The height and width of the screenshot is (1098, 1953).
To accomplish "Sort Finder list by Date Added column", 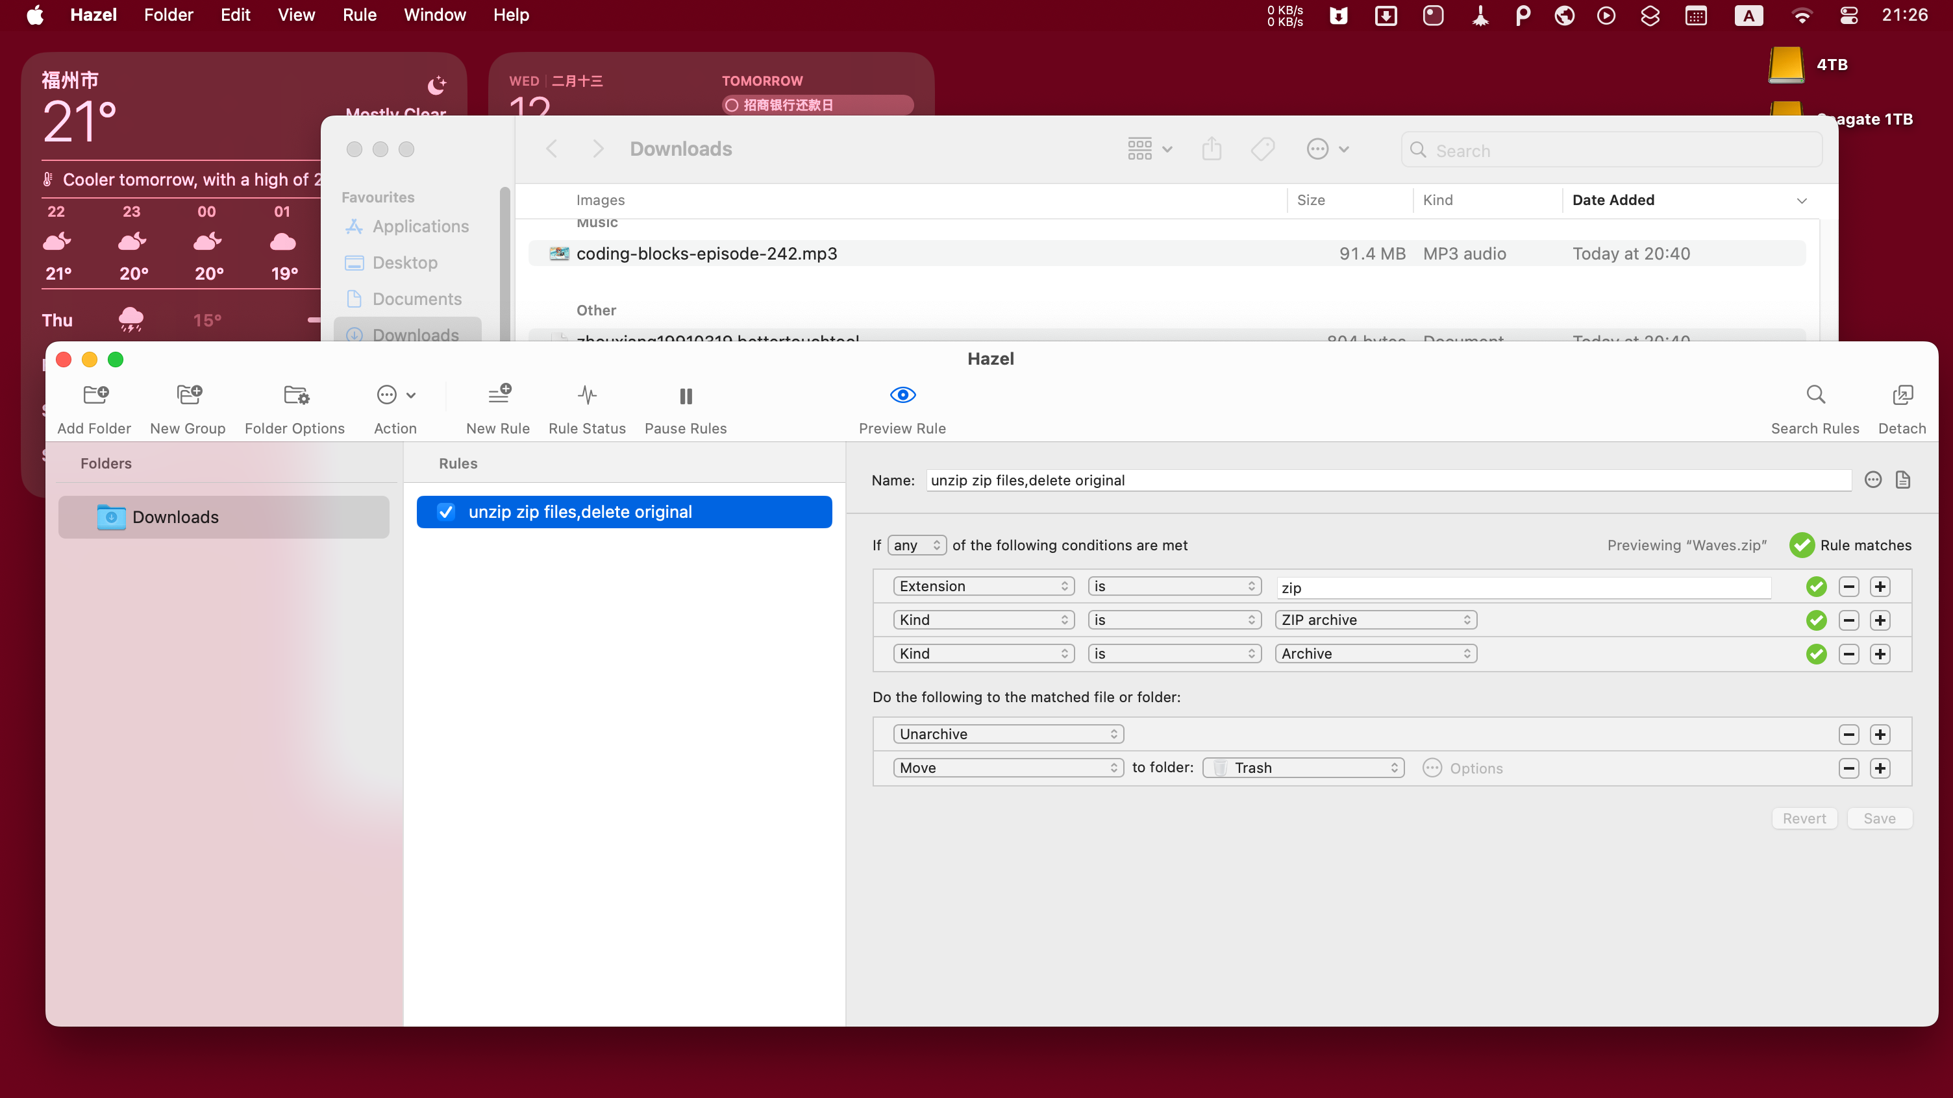I will 1689,200.
